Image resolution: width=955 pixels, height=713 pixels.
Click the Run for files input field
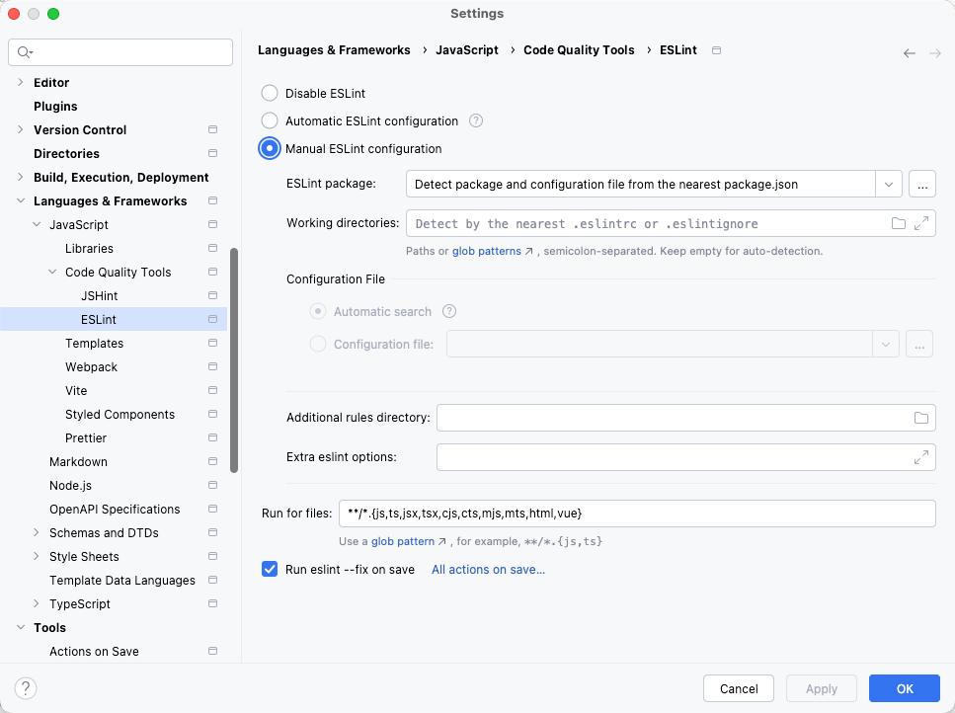636,514
